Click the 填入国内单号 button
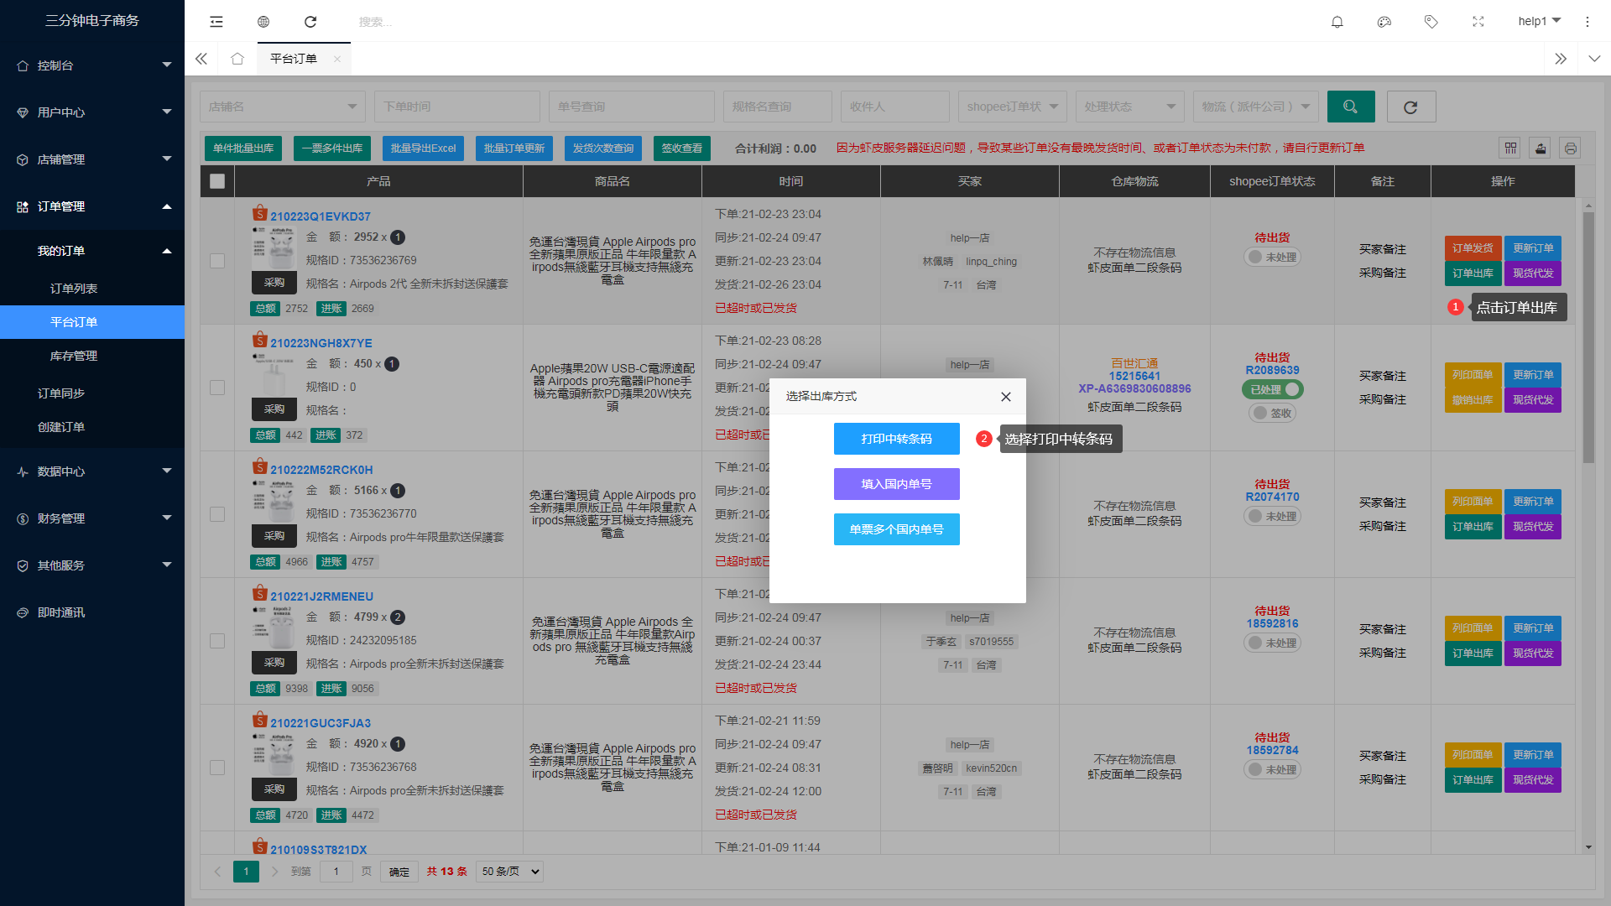Screen dimensions: 1611x906 (x=896, y=484)
